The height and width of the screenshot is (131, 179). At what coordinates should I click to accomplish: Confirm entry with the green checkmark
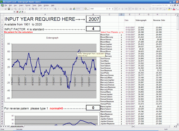pos(20,12)
